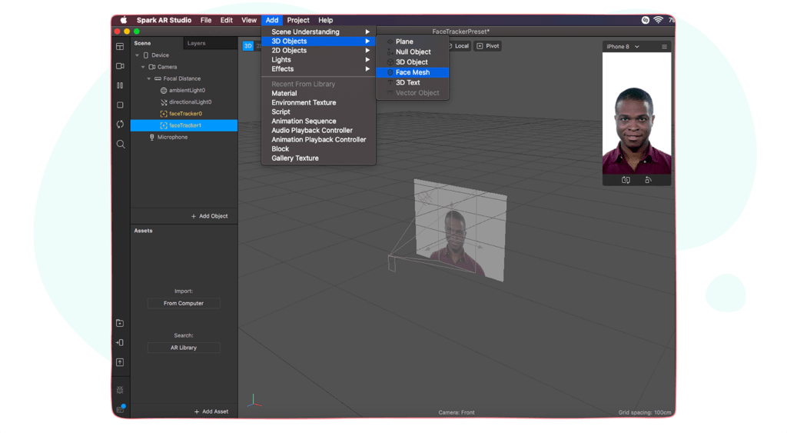Switch to the Scene tab
The height and width of the screenshot is (433, 787).
pyautogui.click(x=142, y=43)
